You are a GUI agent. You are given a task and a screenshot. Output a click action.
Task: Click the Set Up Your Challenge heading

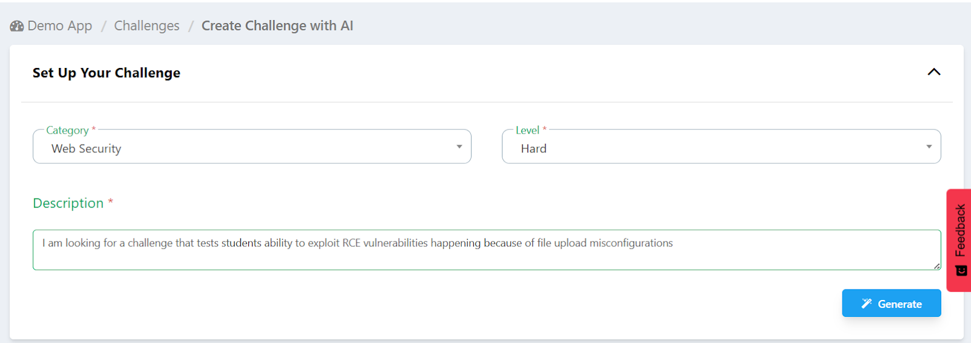click(106, 73)
